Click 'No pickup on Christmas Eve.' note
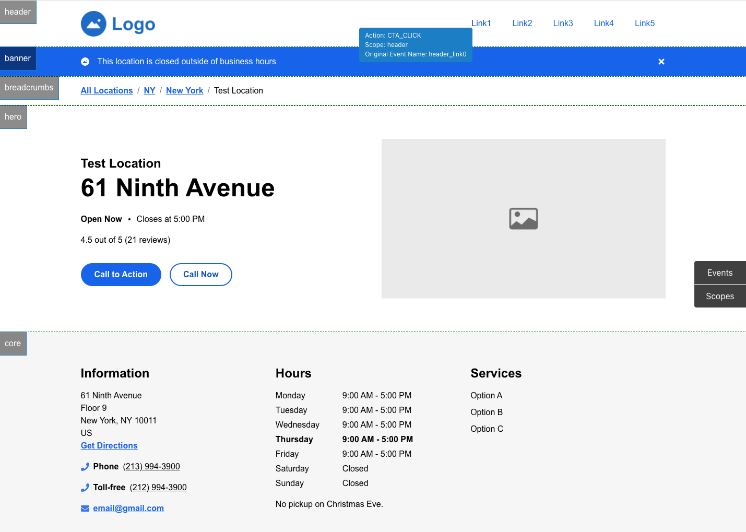The image size is (746, 532). [x=329, y=504]
